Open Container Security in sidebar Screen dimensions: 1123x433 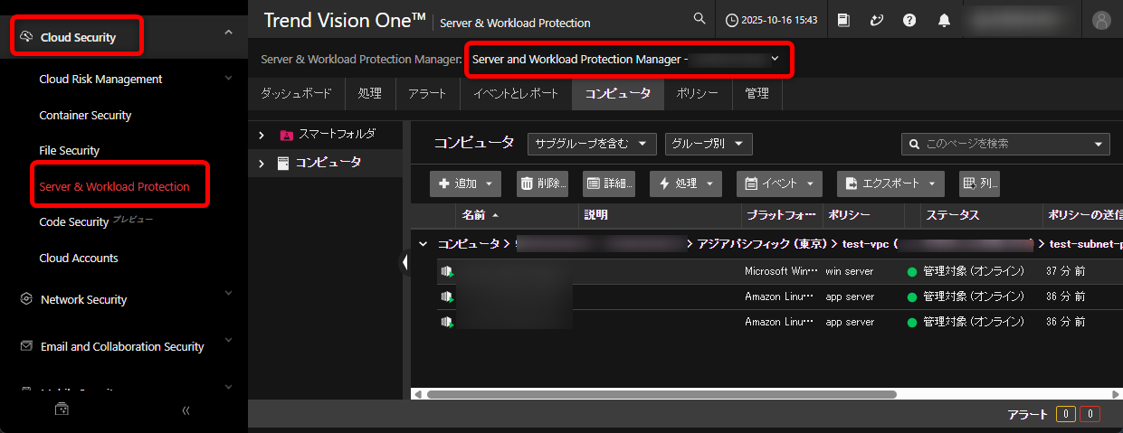click(x=85, y=115)
